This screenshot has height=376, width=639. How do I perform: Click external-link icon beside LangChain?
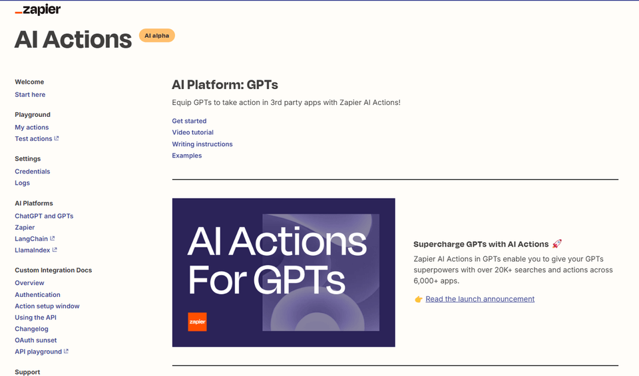[x=52, y=238]
